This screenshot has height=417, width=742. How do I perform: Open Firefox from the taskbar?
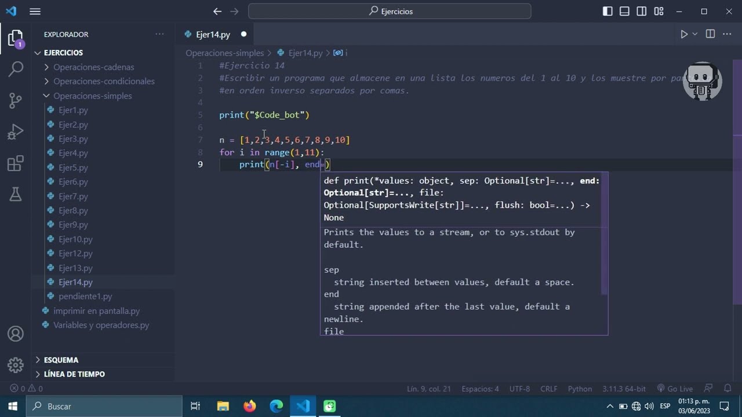pyautogui.click(x=250, y=406)
